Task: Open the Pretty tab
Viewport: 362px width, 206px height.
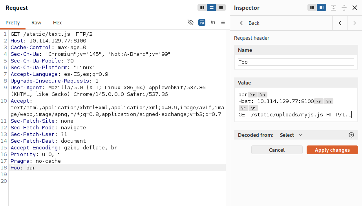Action: coord(13,23)
